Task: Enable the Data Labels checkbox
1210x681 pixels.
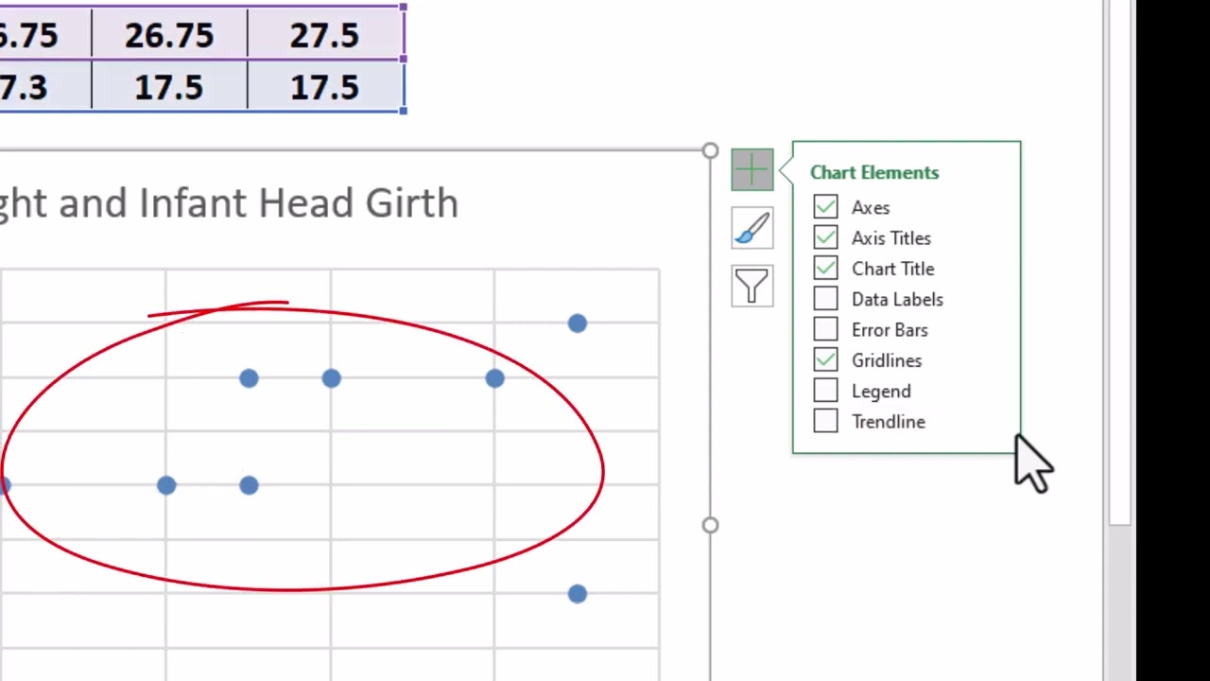Action: (825, 299)
